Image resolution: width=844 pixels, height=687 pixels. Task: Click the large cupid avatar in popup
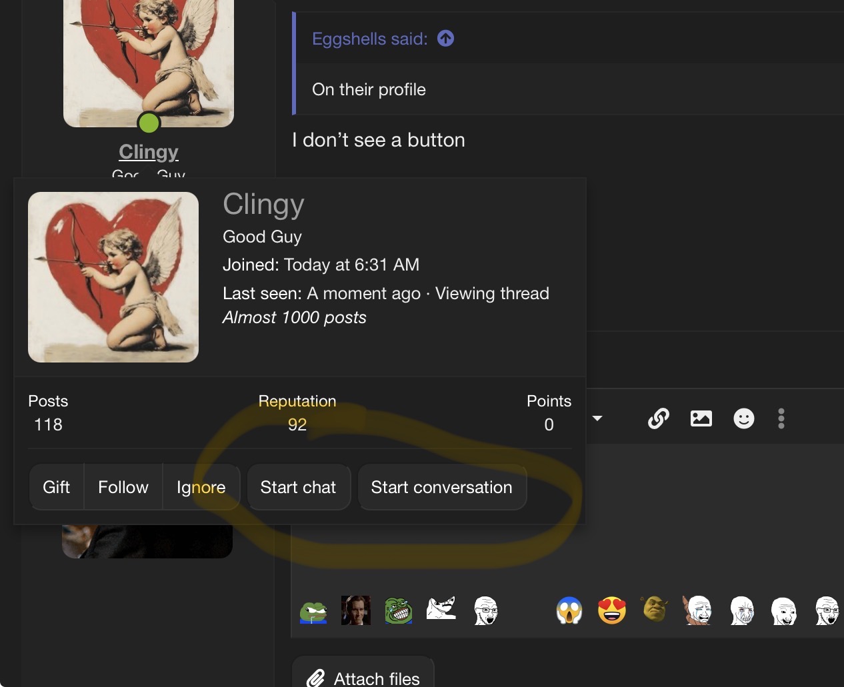113,277
